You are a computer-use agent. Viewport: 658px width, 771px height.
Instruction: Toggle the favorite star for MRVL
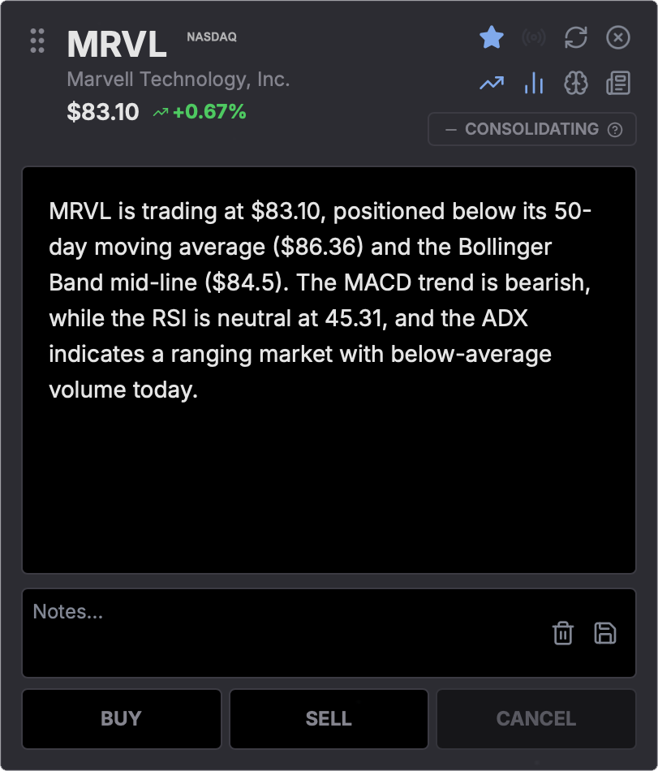(x=492, y=37)
